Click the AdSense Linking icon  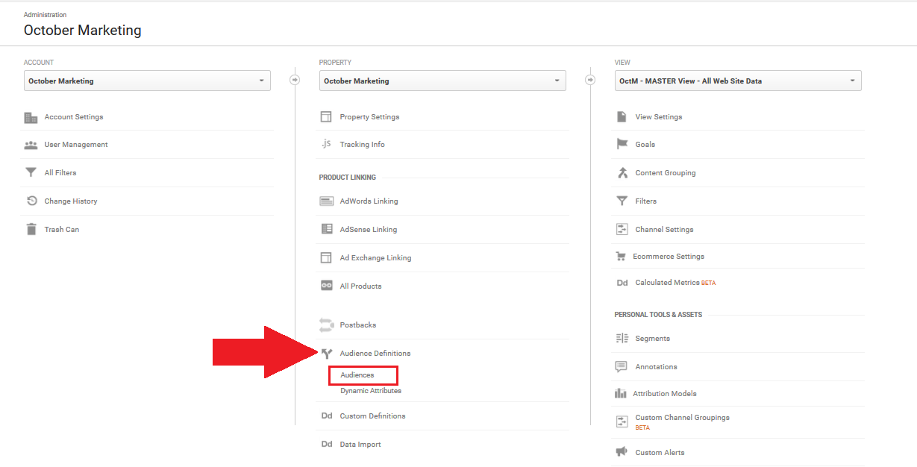pos(326,229)
